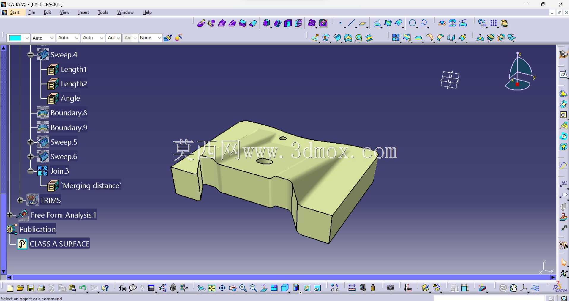The image size is (569, 301).
Task: Click the Isometric view cube icon
Action: (x=284, y=288)
